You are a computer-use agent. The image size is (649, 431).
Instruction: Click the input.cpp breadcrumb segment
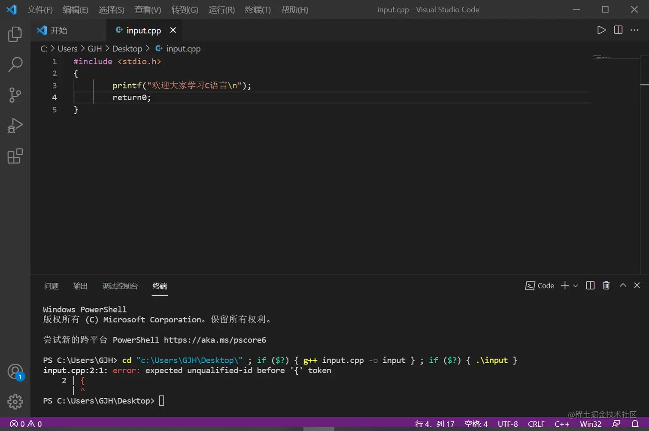coord(178,49)
